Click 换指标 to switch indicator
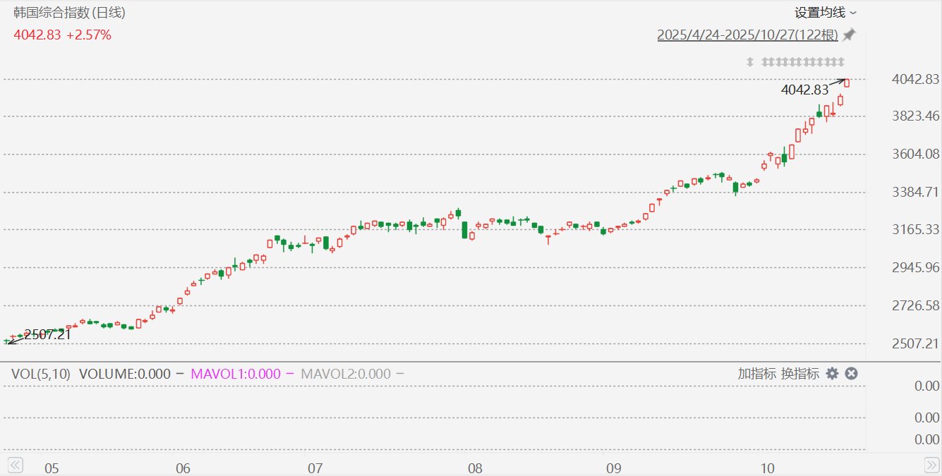The height and width of the screenshot is (476, 942). (799, 374)
